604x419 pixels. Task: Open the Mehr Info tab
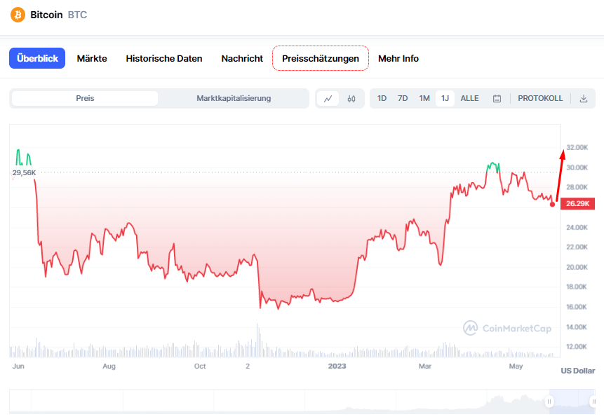point(398,58)
